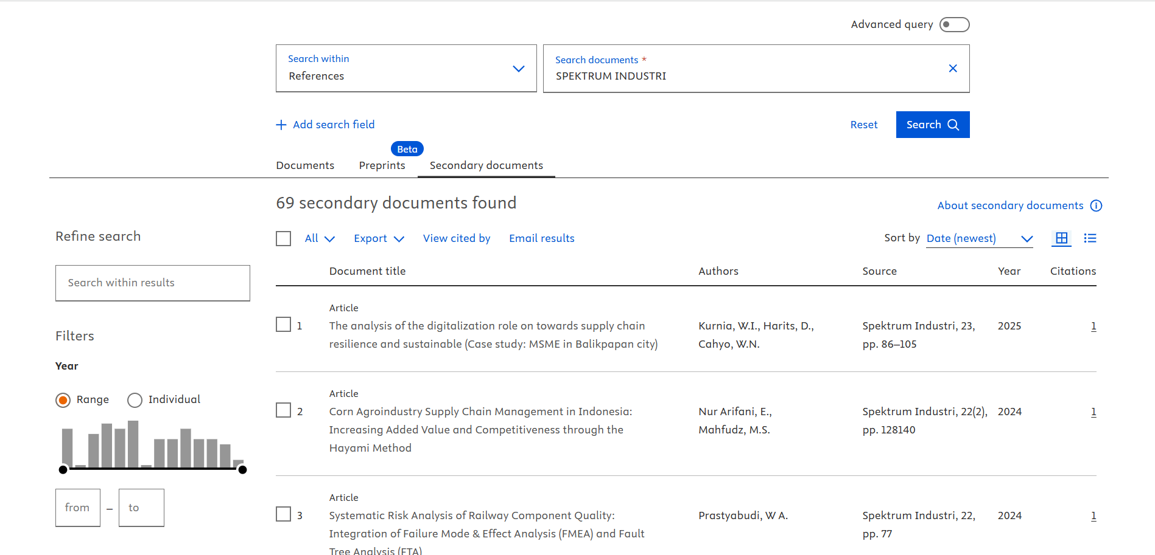The width and height of the screenshot is (1155, 555).
Task: Grab the right handle of year range slider
Action: coord(242,469)
